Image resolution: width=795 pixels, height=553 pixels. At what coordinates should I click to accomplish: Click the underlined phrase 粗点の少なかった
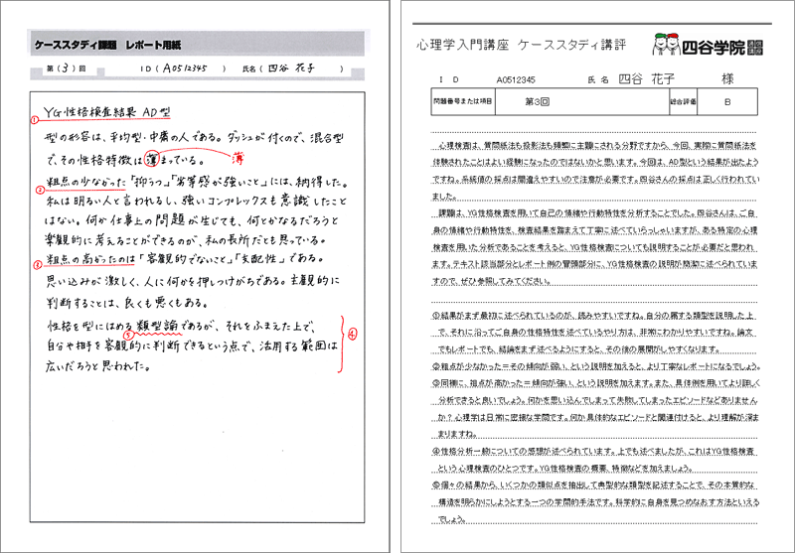[x=84, y=181]
